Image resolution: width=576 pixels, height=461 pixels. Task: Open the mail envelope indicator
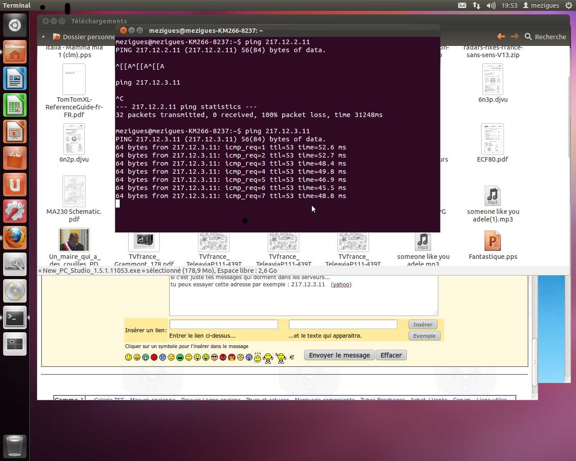462,5
